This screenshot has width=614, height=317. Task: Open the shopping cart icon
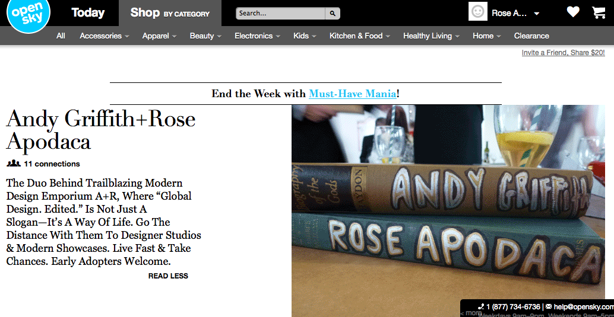point(599,12)
